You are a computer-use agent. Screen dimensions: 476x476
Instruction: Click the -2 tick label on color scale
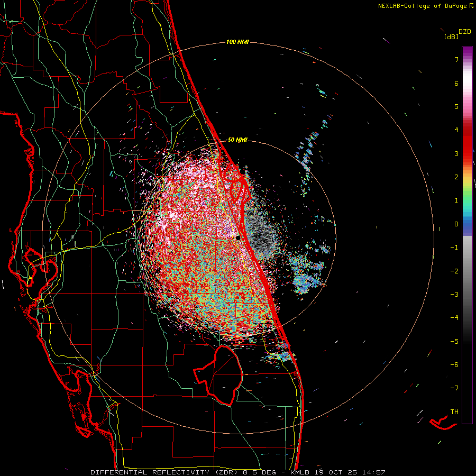coord(454,271)
